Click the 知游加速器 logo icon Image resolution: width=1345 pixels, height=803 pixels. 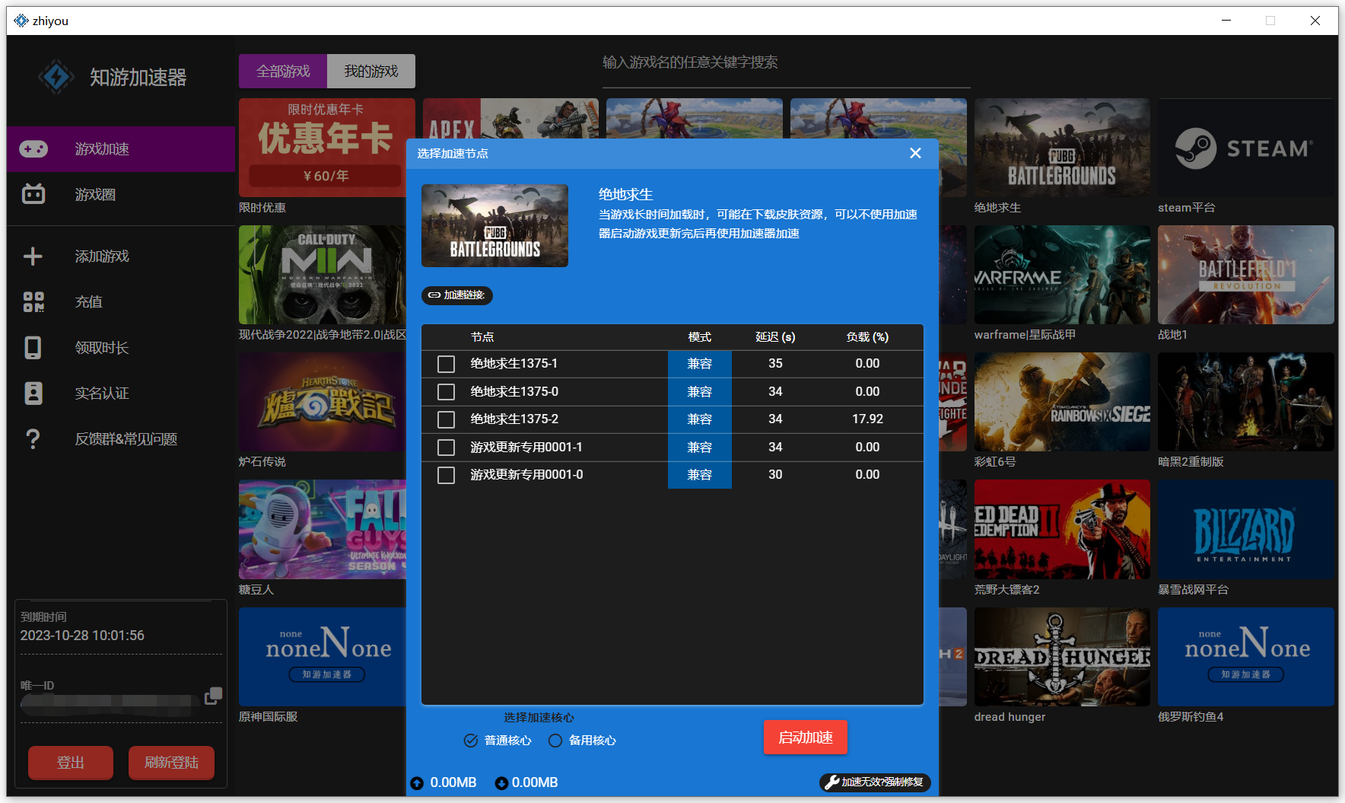point(56,77)
